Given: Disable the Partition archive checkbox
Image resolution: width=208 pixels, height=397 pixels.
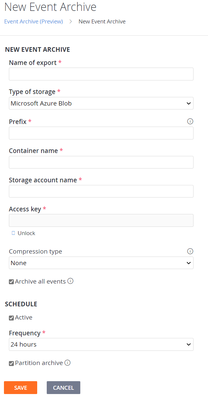Looking at the screenshot, I should pos(11,363).
